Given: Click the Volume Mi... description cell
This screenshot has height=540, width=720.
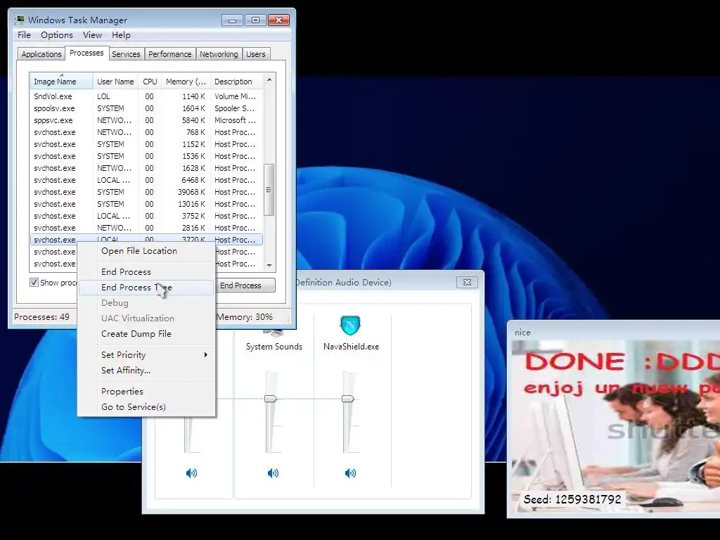Looking at the screenshot, I should coord(235,96).
